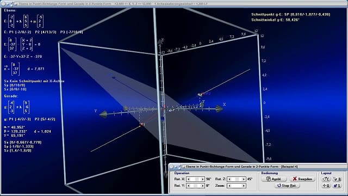
Task: Stop rotation with Stop Rot. button
Action: tap(287, 185)
